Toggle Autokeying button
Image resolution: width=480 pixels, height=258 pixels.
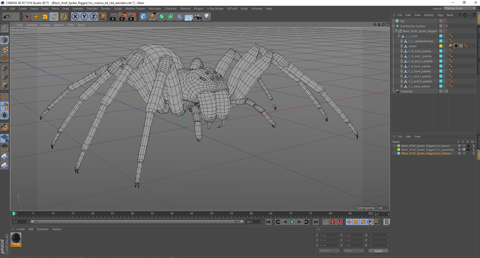point(332,222)
